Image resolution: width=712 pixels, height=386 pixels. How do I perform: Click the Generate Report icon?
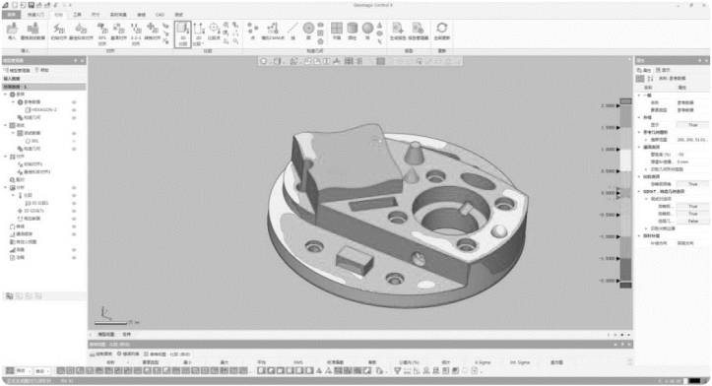click(x=397, y=32)
